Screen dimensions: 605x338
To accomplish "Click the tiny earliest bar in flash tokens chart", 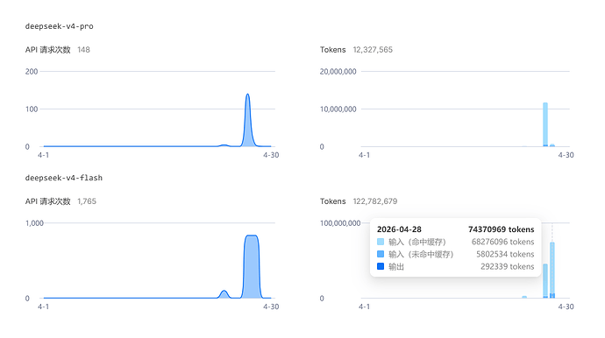I will point(524,297).
